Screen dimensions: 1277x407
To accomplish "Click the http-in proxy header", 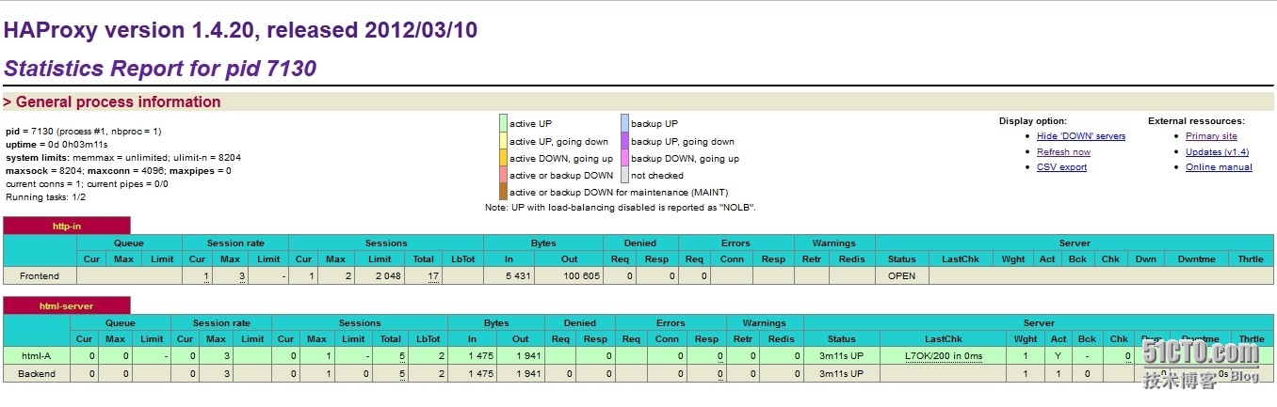I will pos(67,226).
